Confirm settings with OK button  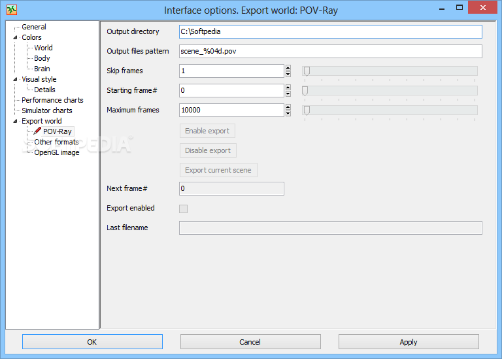tap(92, 342)
